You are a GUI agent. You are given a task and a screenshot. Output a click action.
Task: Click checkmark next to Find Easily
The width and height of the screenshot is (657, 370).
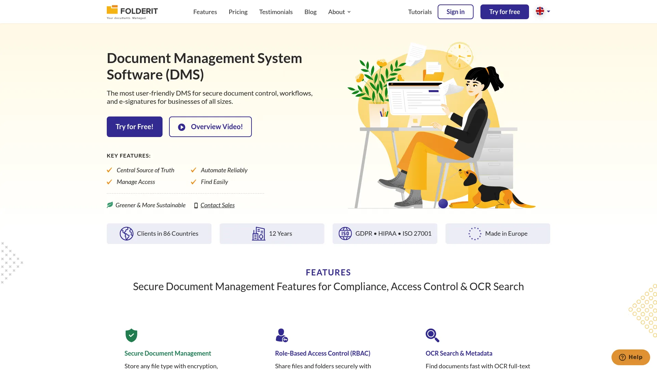coord(194,182)
